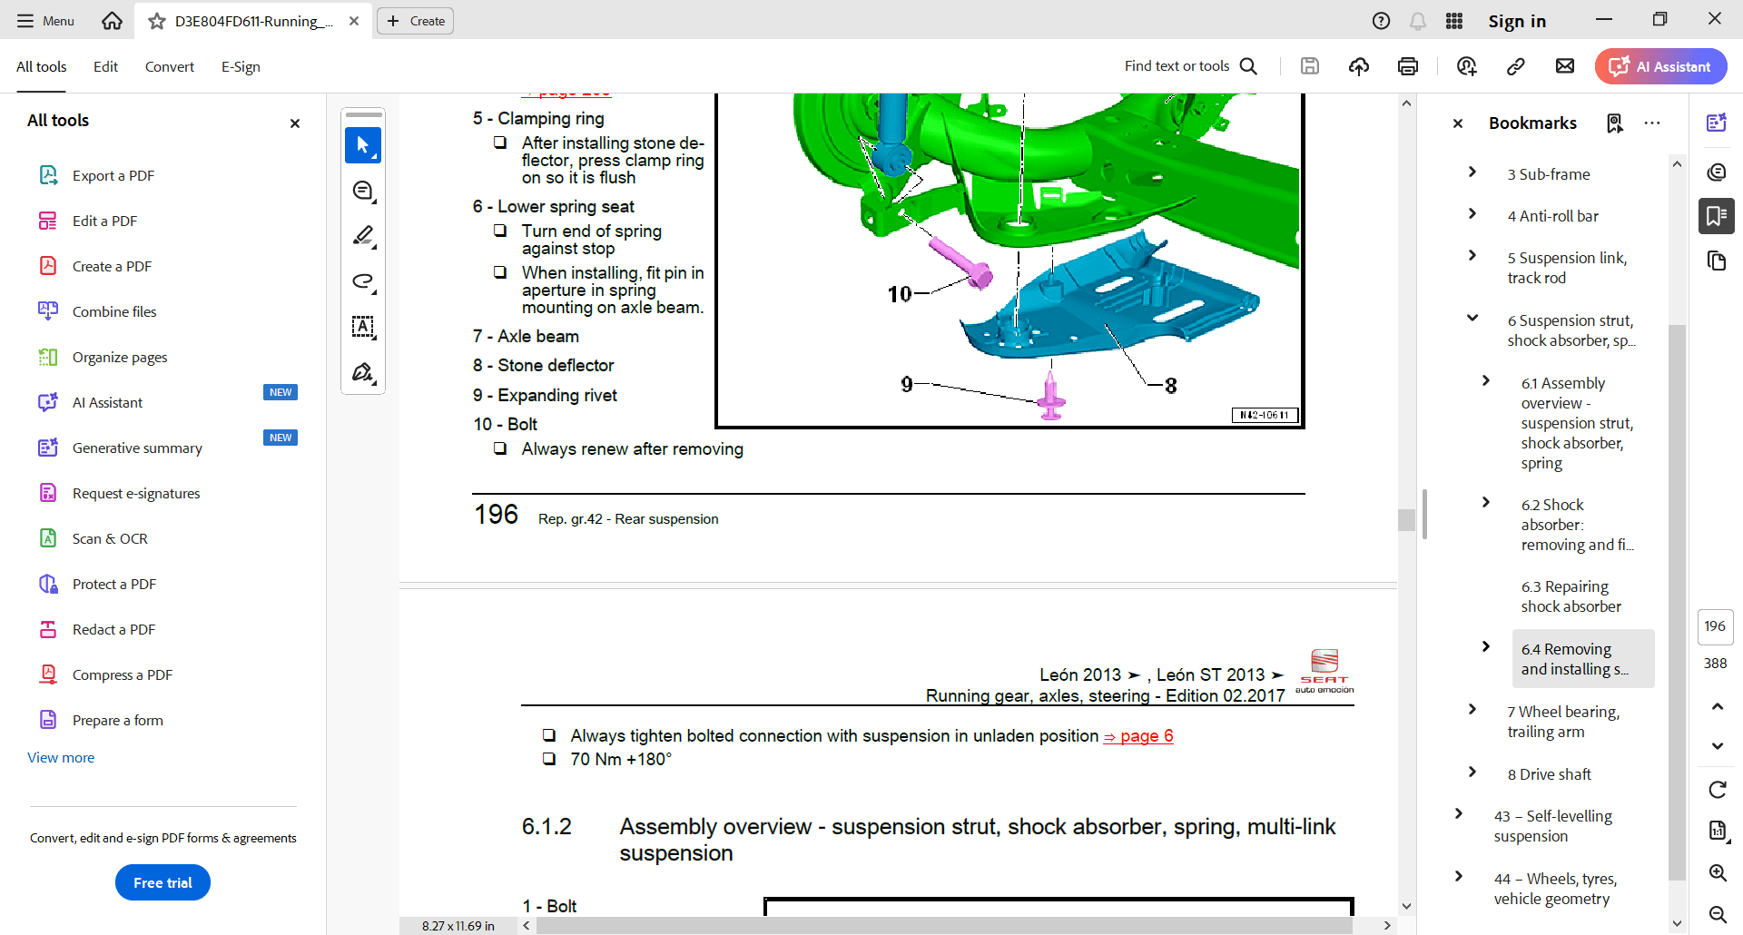Go to next page arrow
Image resolution: width=1743 pixels, height=935 pixels.
tap(1717, 746)
